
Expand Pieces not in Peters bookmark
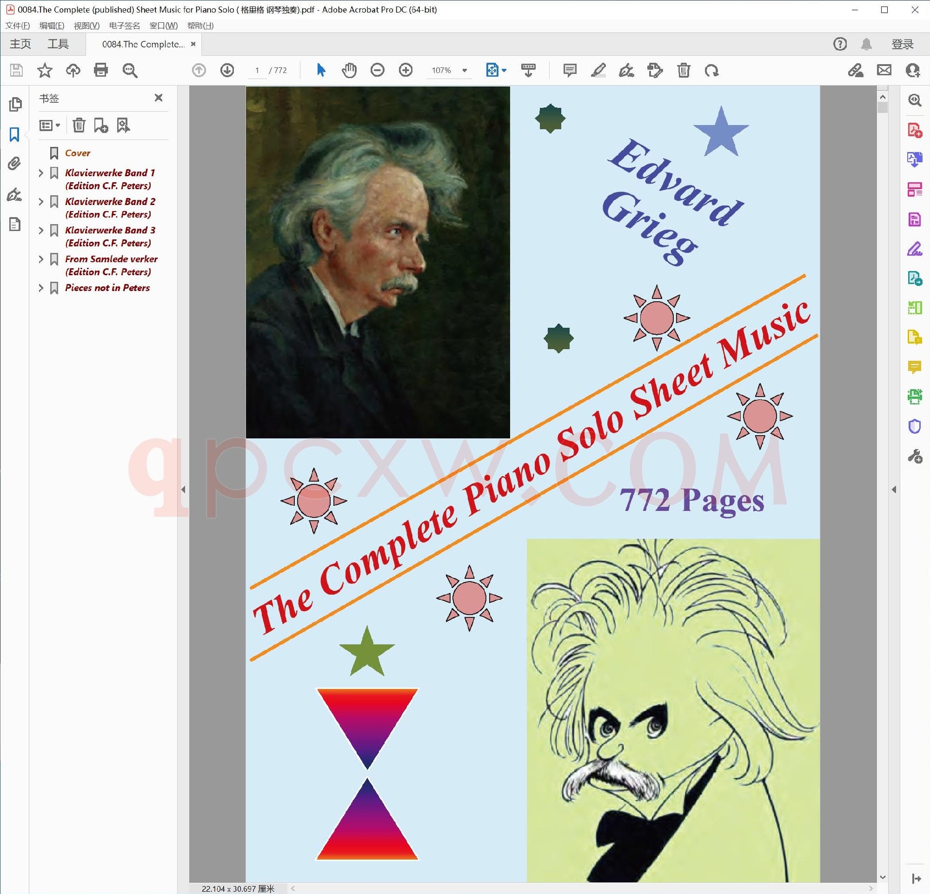point(41,288)
